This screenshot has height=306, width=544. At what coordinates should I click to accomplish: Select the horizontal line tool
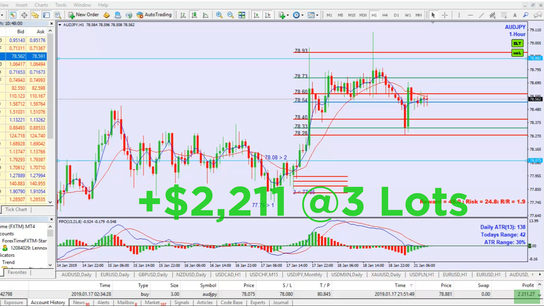[x=470, y=15]
